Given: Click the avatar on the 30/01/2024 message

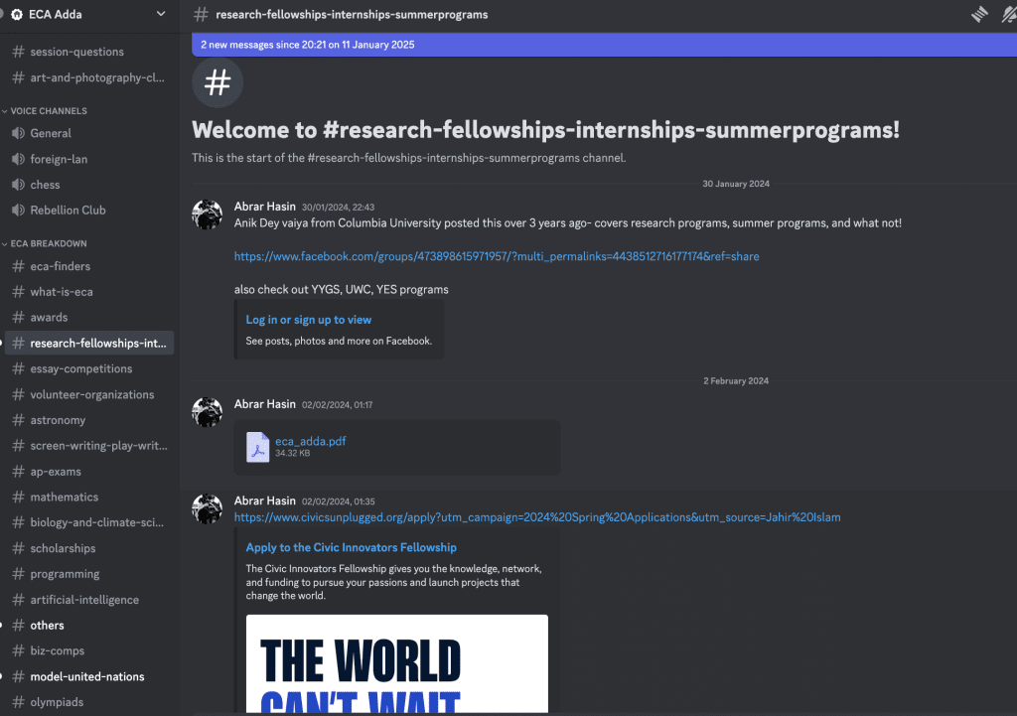Looking at the screenshot, I should coord(207,215).
